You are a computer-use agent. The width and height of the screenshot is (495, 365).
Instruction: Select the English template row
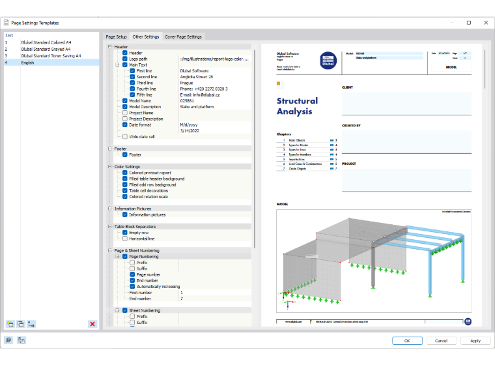click(x=51, y=63)
